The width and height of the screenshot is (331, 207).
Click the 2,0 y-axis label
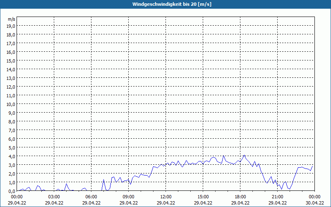[x=12, y=173]
